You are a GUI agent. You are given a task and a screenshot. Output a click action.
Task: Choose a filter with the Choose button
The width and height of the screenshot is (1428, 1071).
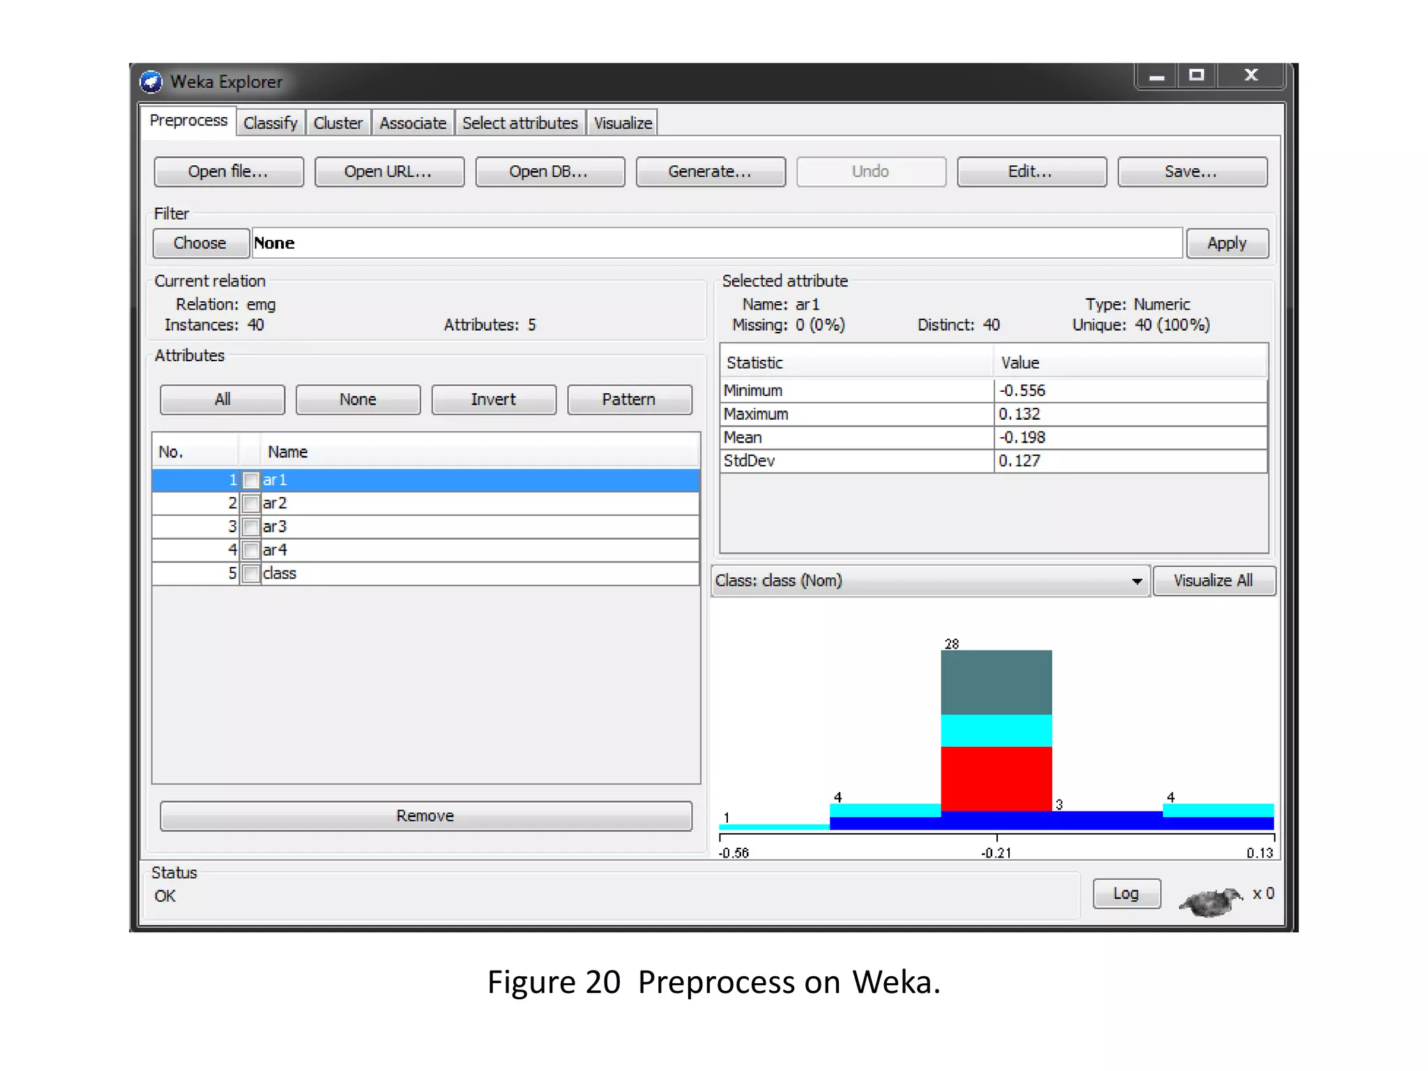click(200, 243)
